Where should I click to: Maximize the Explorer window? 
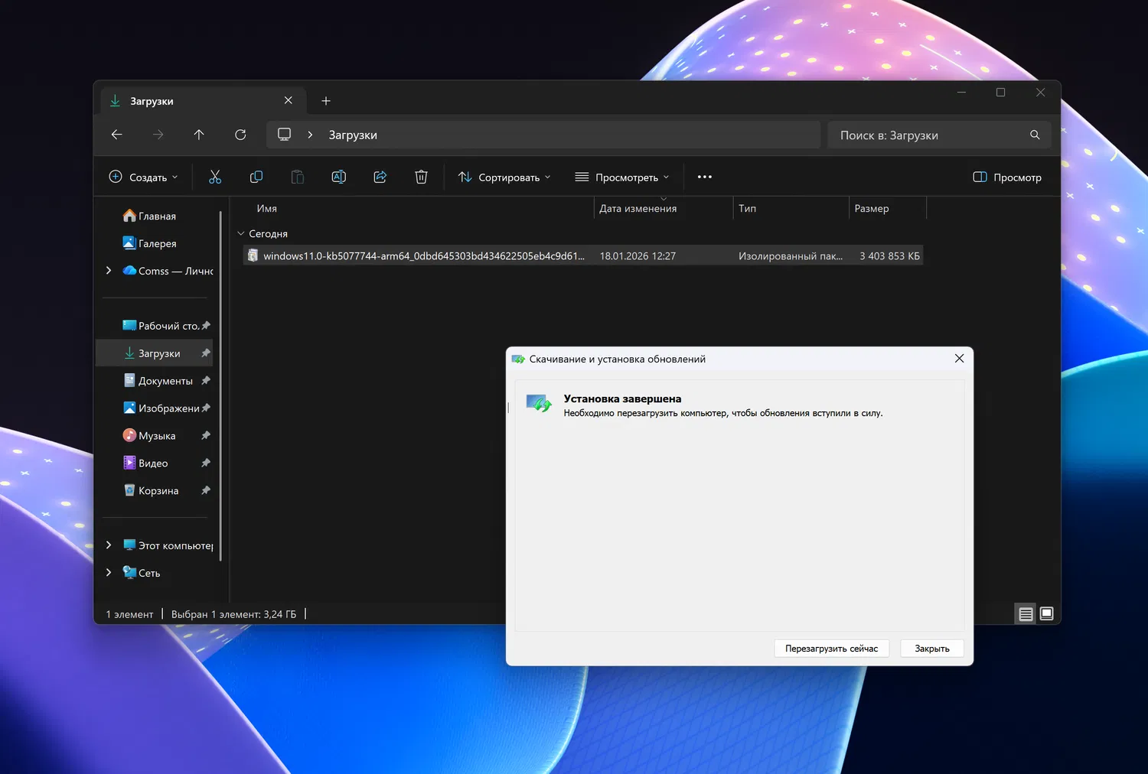[x=1000, y=93]
